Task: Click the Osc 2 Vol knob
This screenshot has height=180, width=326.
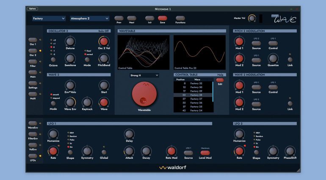Action: (x=104, y=42)
